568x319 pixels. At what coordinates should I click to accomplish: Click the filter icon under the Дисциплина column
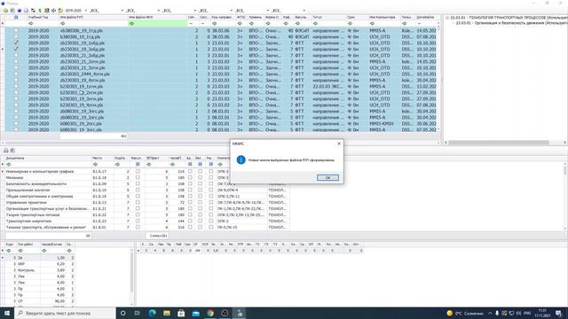coord(9,164)
